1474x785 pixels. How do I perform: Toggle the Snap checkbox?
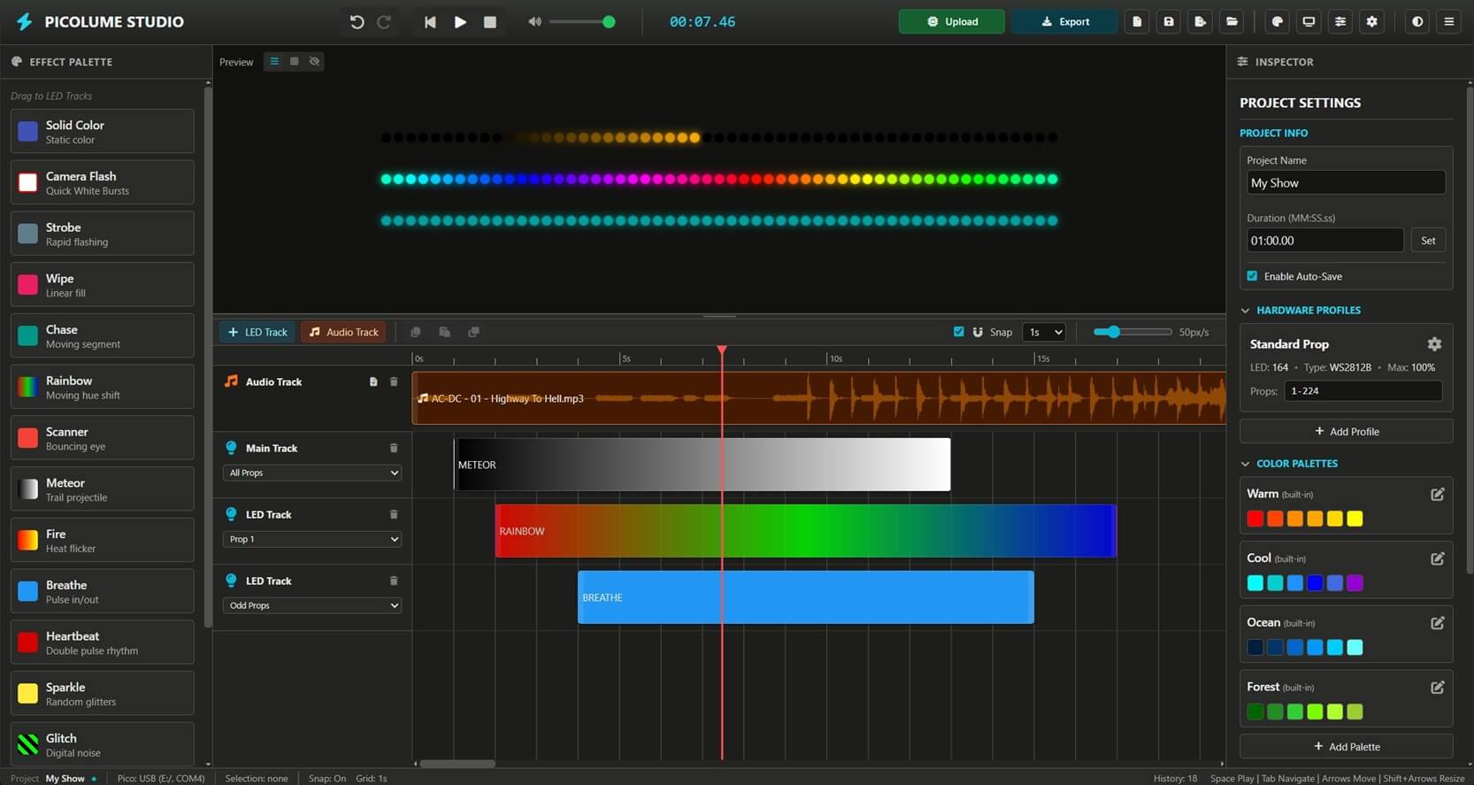click(x=958, y=332)
